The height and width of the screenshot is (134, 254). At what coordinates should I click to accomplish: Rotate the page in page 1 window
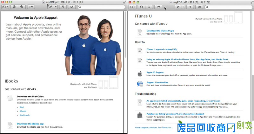click(x=63, y=7)
